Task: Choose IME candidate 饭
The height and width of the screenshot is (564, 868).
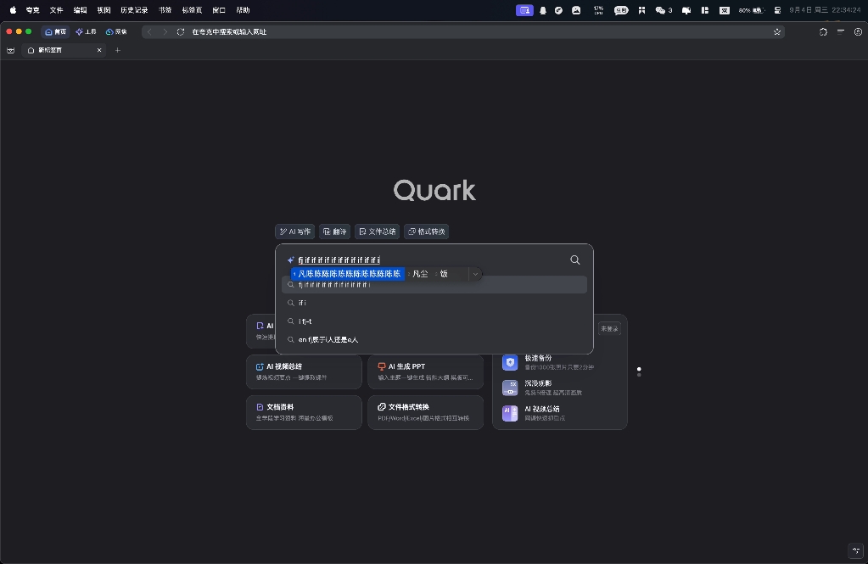Action: pos(442,274)
